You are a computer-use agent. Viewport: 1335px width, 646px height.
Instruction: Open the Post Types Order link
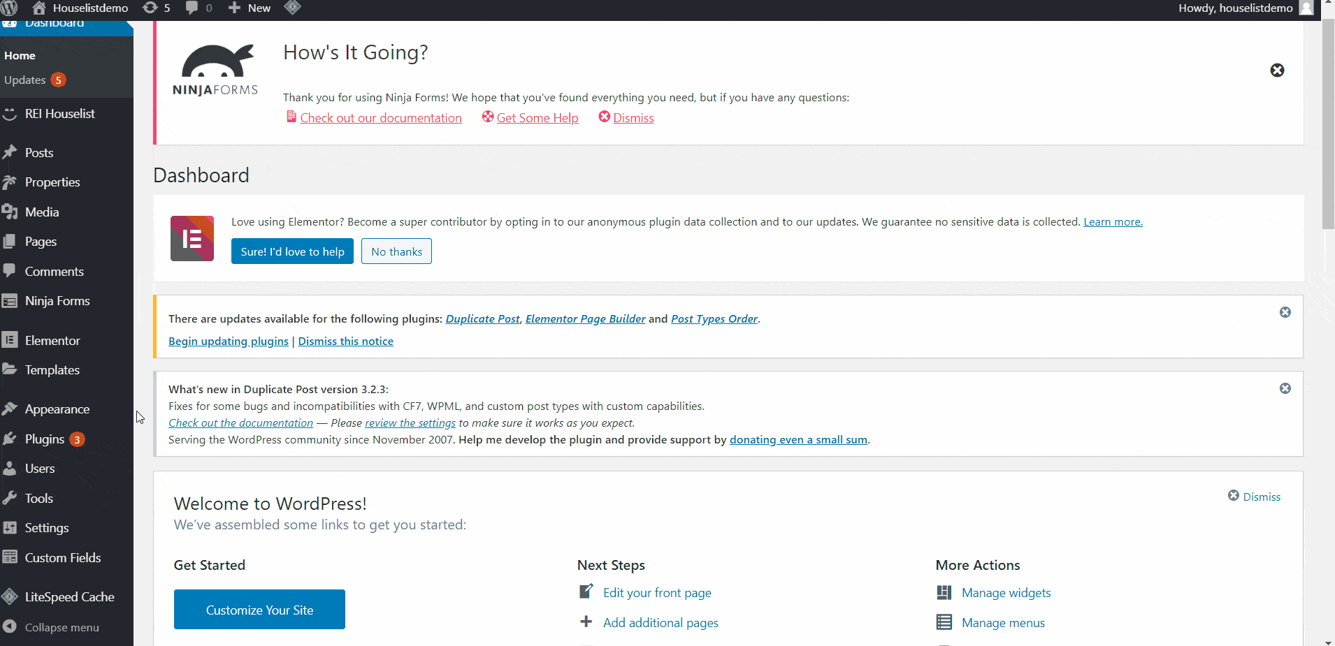714,318
